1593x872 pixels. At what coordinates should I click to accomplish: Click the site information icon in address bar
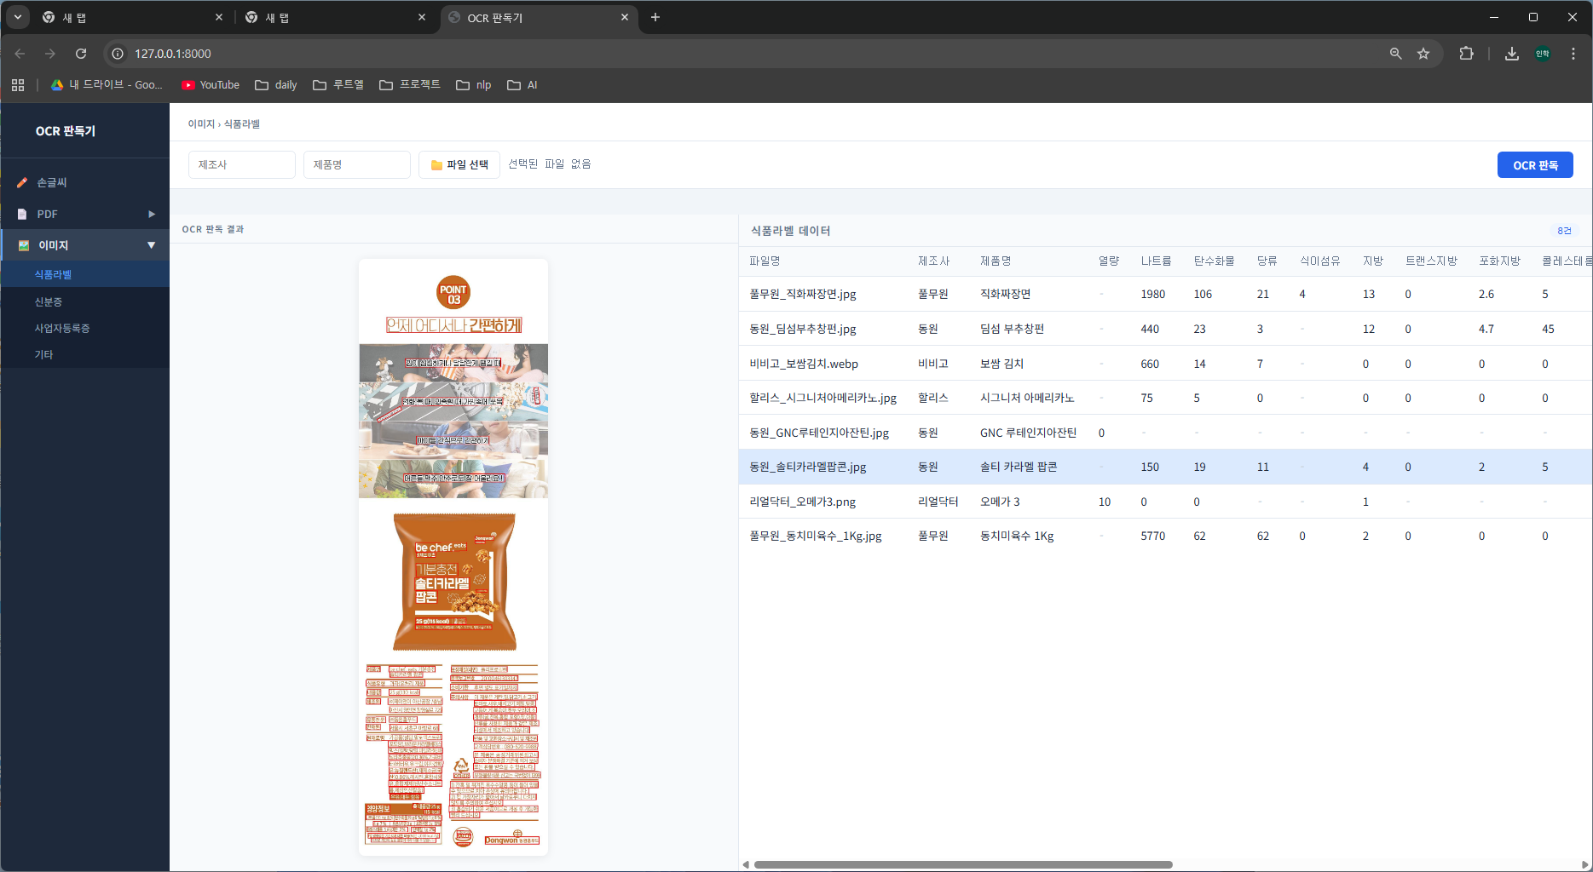coord(118,54)
